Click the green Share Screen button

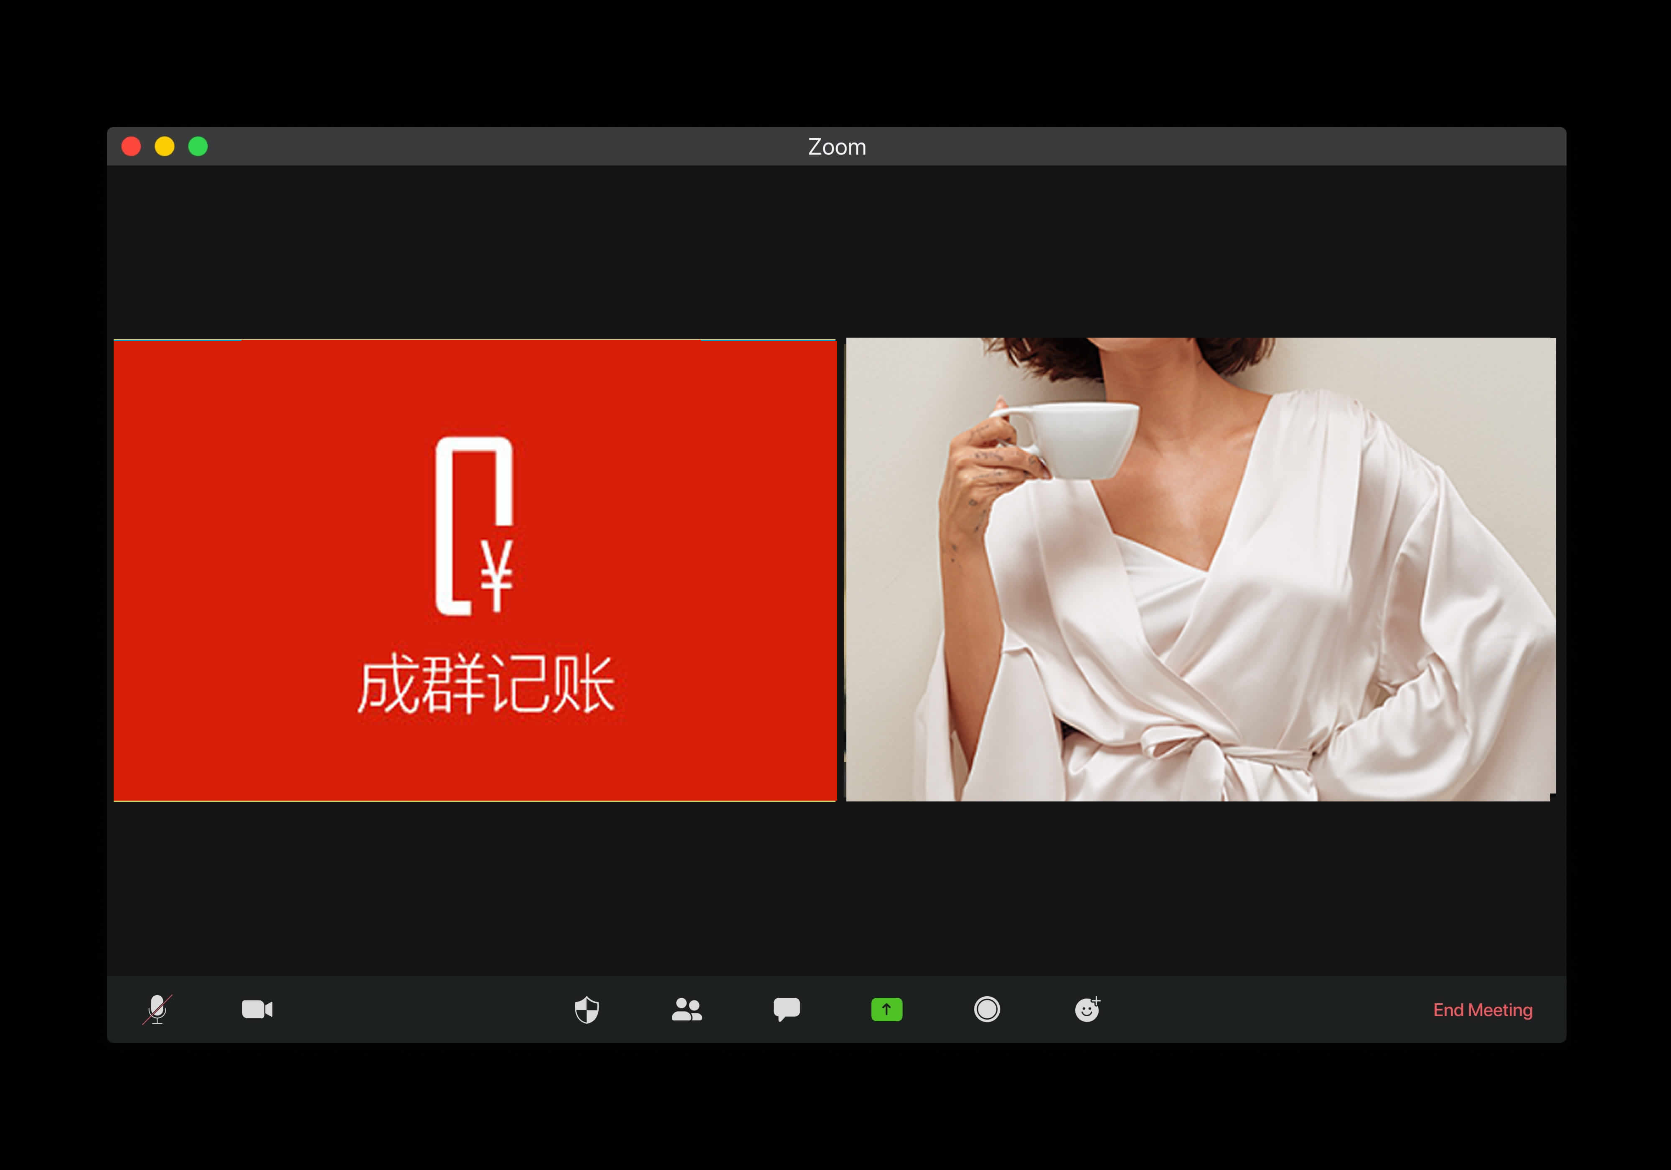pyautogui.click(x=886, y=1009)
